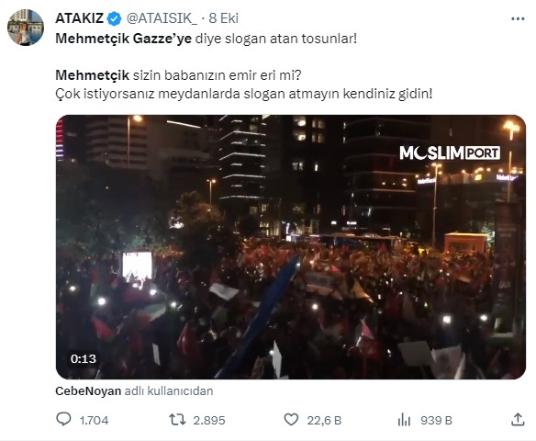Click the retweet arrows icon
536x441 pixels.
pyautogui.click(x=177, y=420)
